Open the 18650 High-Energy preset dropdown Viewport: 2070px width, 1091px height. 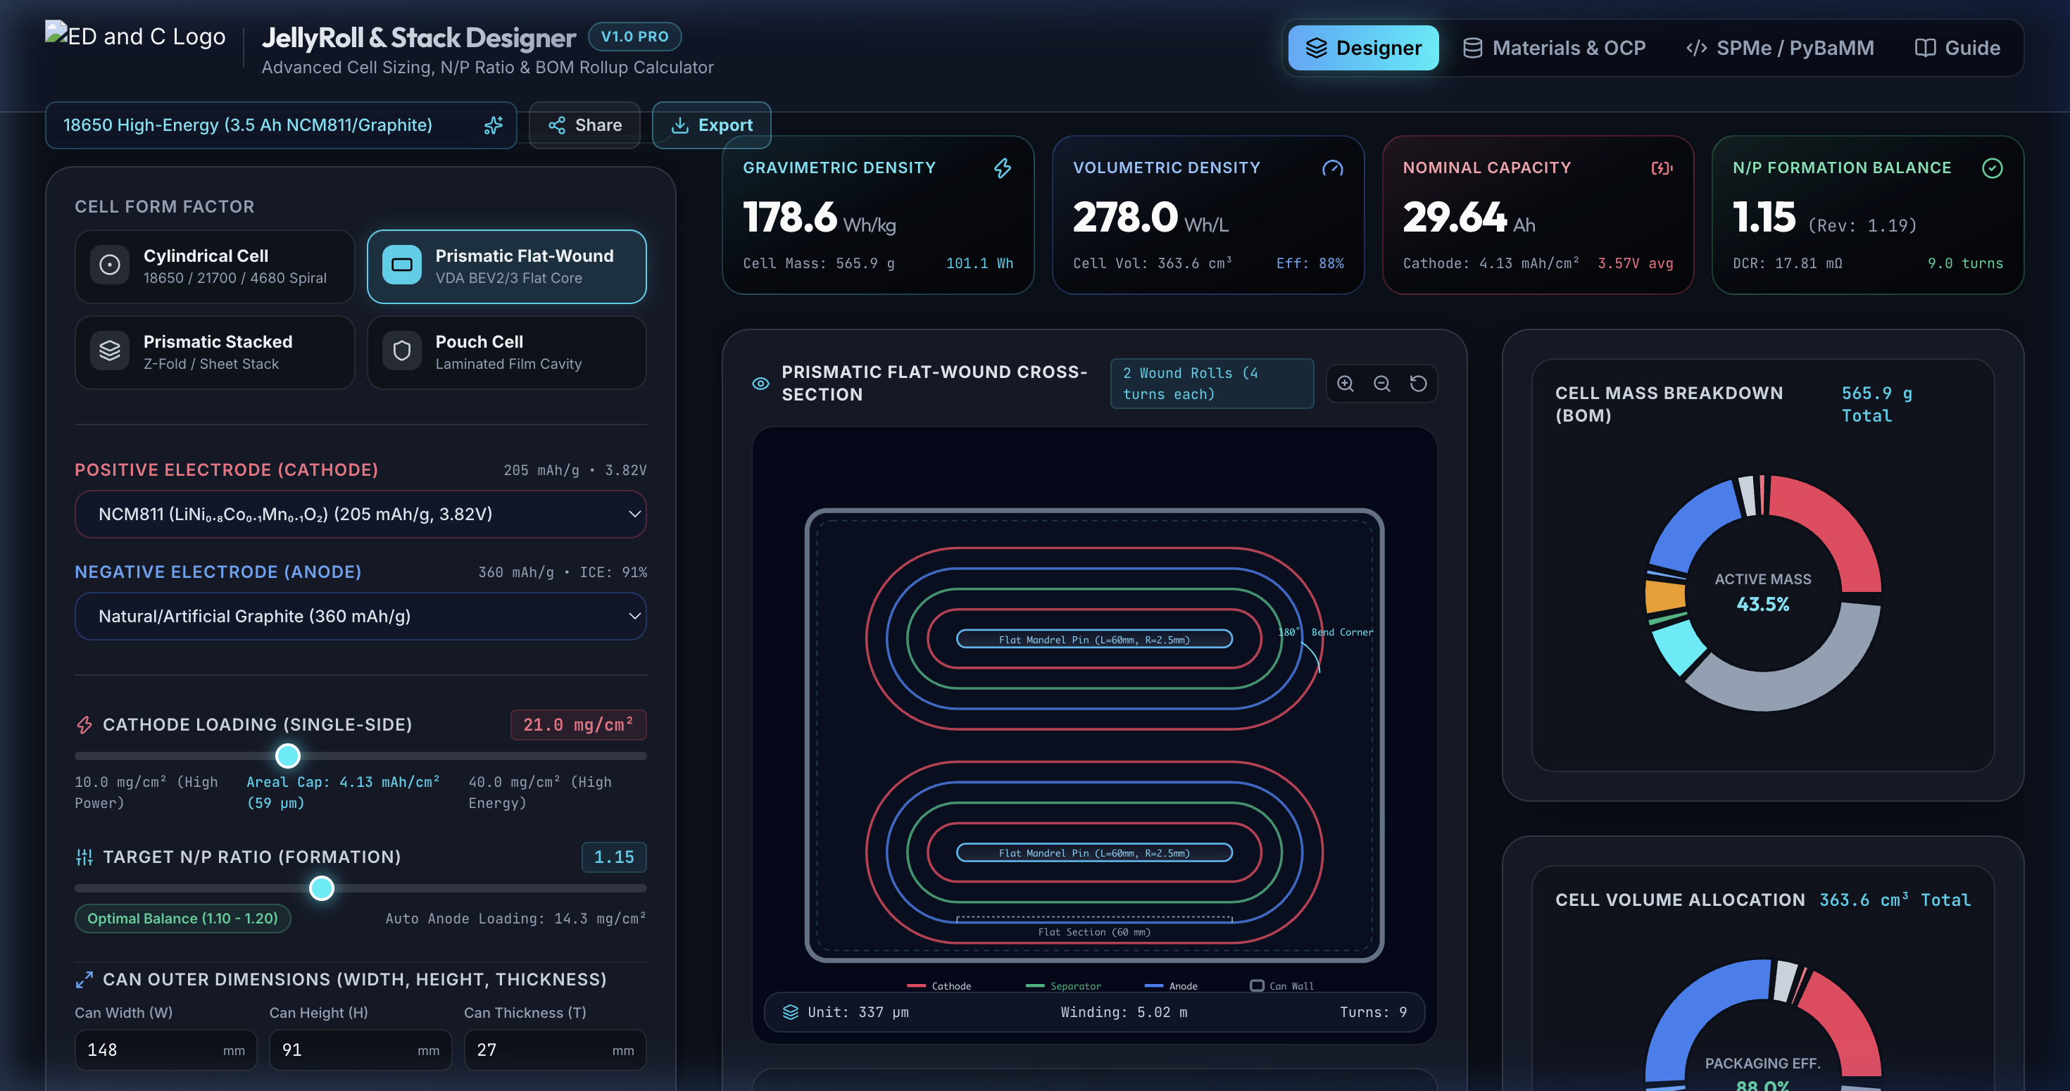click(x=280, y=125)
